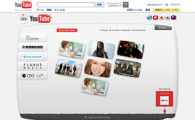Select the ORS-LLP partner logo

coord(32,76)
